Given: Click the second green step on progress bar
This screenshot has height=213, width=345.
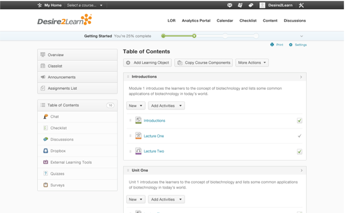Looking at the screenshot, I should coord(194,36).
